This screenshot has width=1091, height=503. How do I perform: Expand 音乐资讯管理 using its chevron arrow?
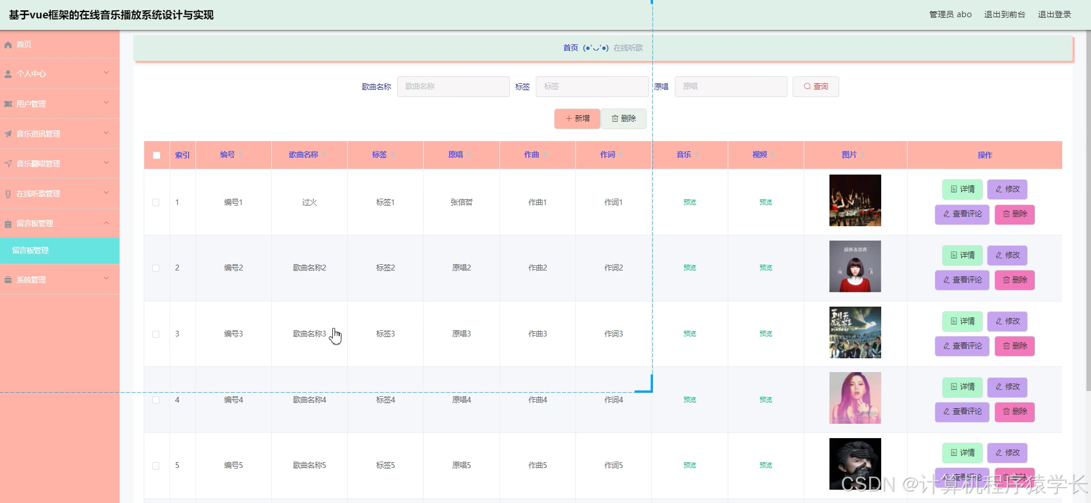tap(106, 133)
